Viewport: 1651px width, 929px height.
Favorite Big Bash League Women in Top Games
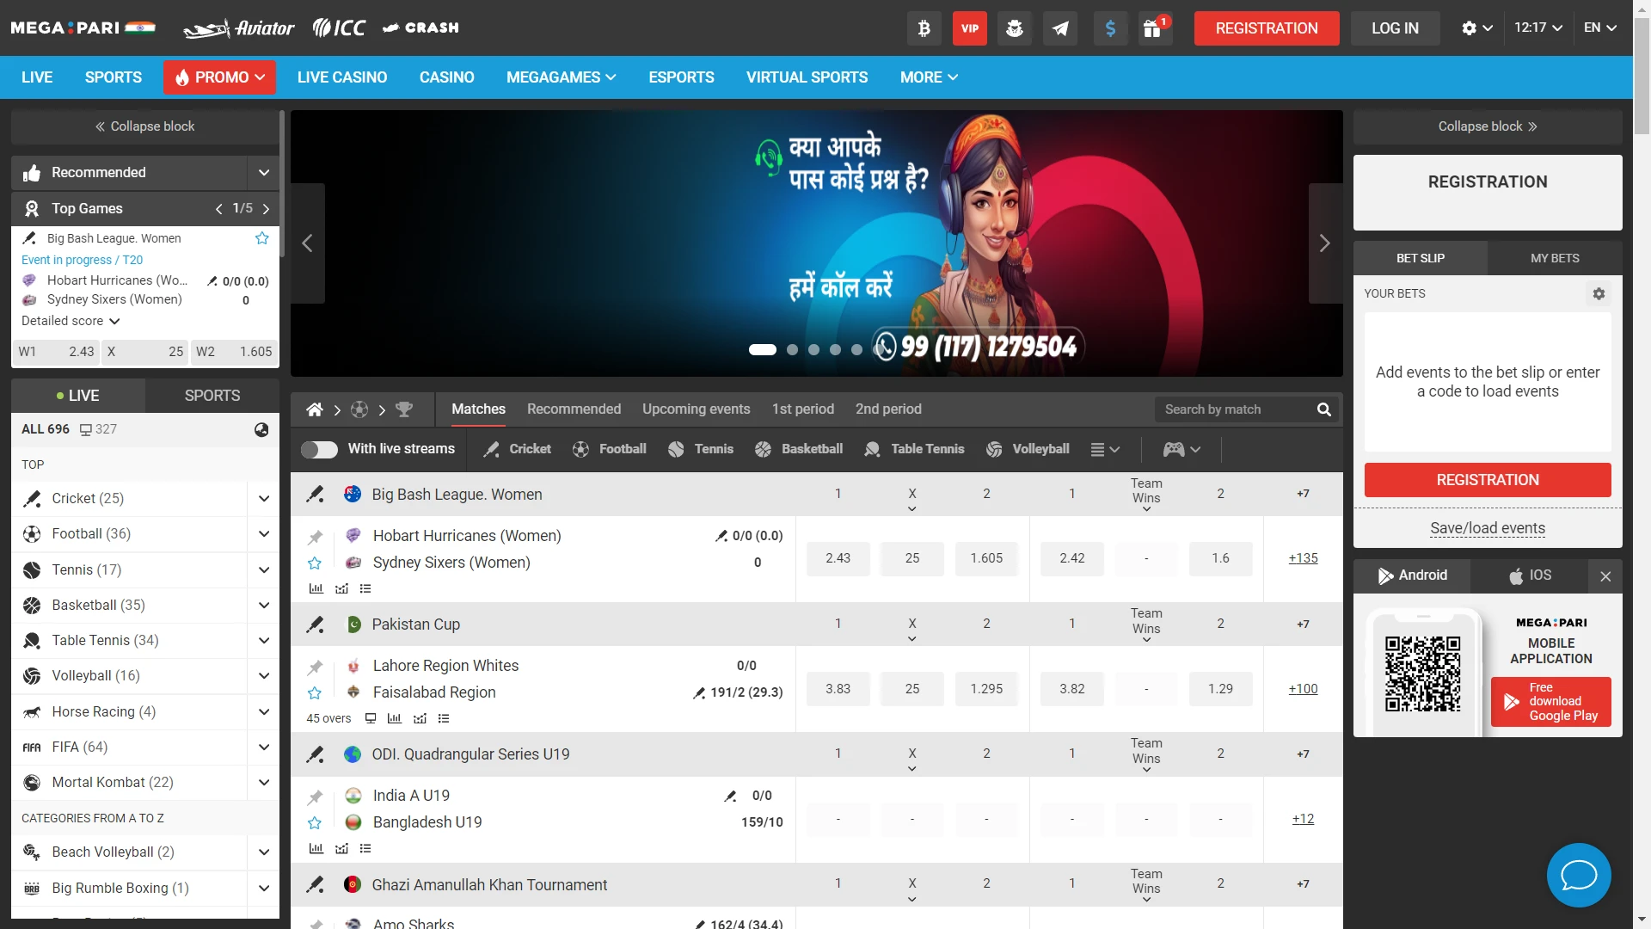[262, 238]
